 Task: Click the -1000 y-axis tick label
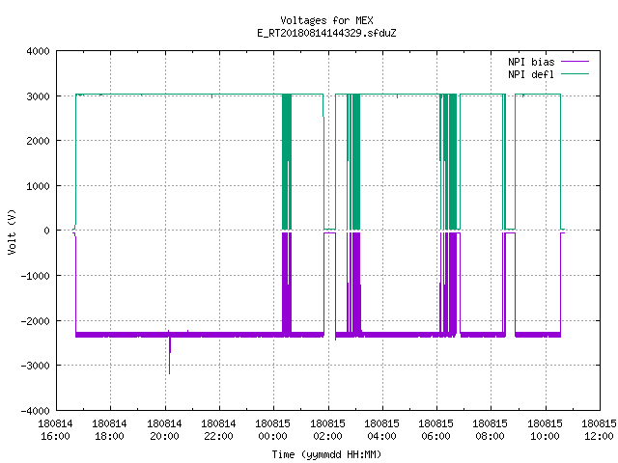click(35, 276)
